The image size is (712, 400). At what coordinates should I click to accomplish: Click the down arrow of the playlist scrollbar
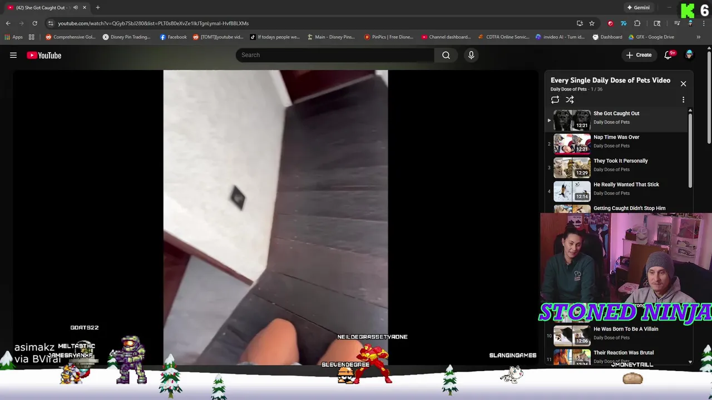point(690,362)
